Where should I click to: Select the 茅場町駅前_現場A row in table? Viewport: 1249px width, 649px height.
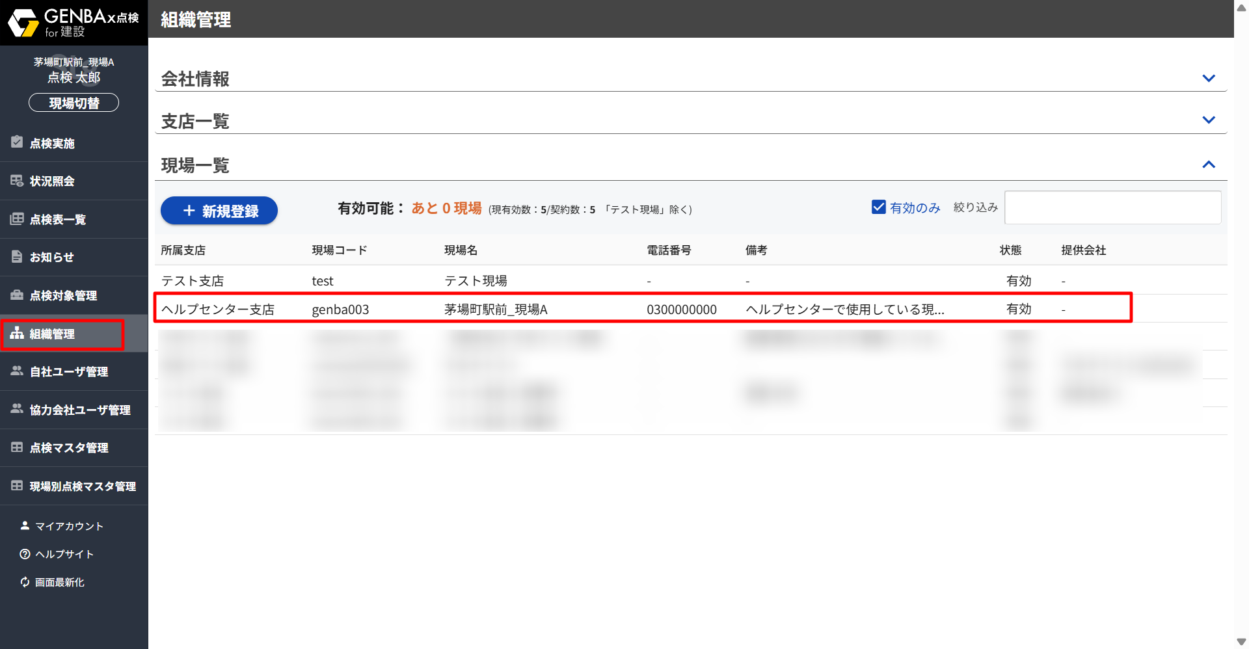coord(496,309)
